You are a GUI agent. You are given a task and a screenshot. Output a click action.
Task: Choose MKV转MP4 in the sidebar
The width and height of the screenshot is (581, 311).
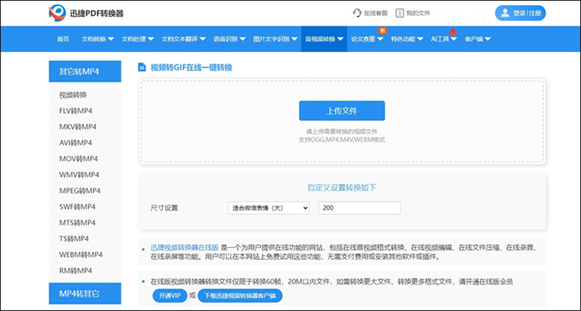78,127
